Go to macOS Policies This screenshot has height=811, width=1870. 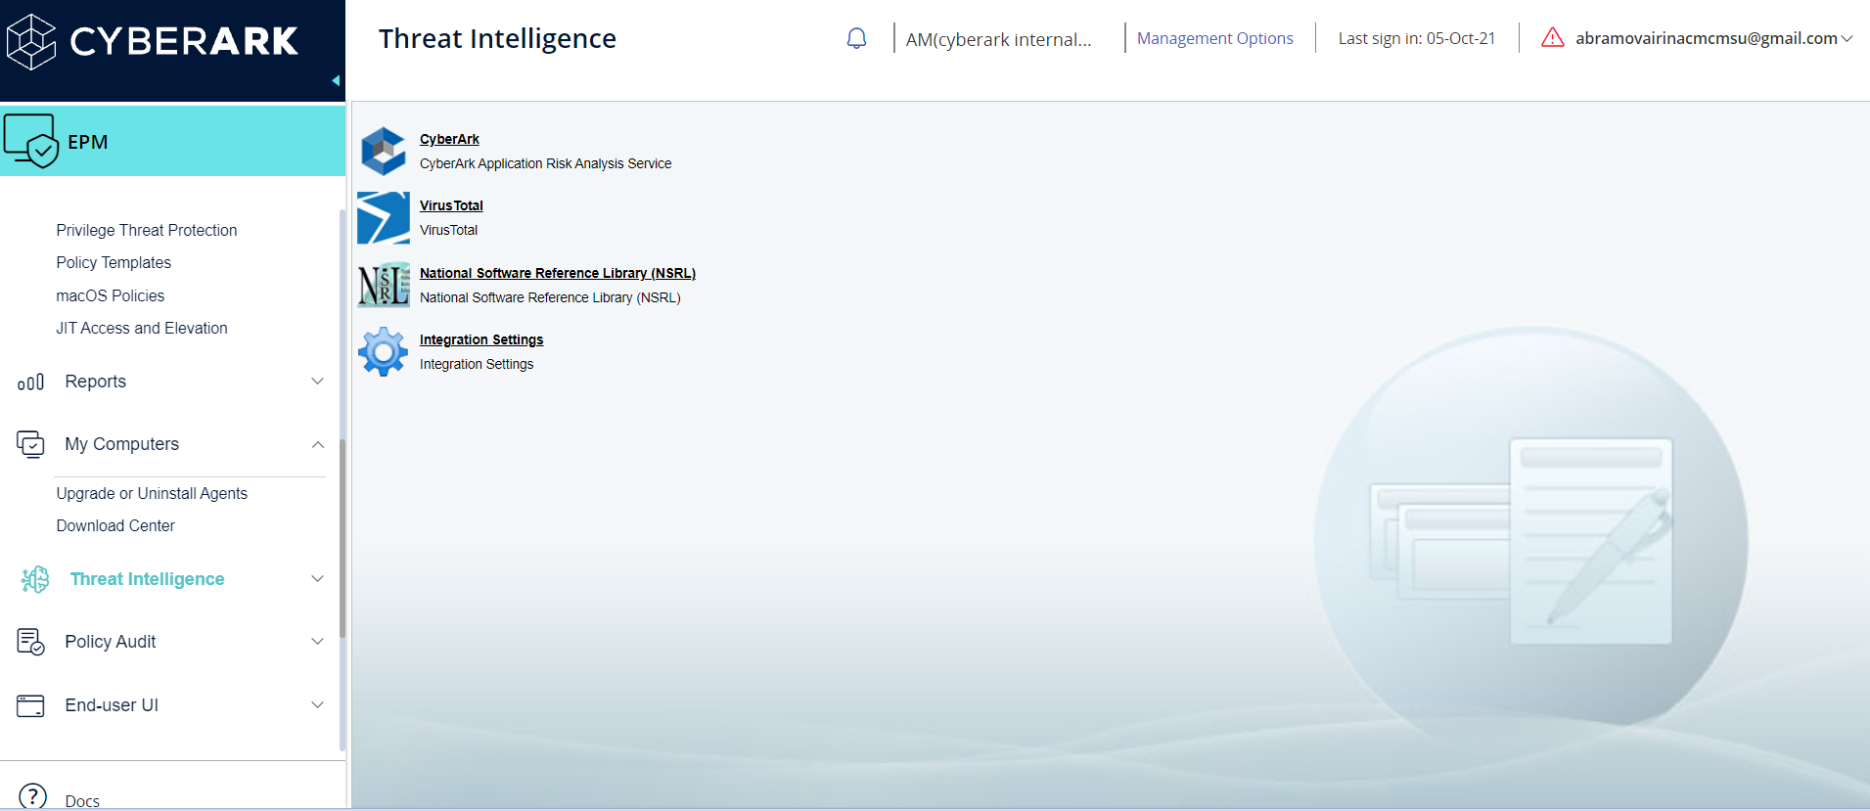tap(111, 295)
